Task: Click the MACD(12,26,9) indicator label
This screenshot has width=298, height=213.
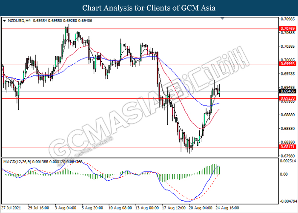Action: click(x=17, y=161)
